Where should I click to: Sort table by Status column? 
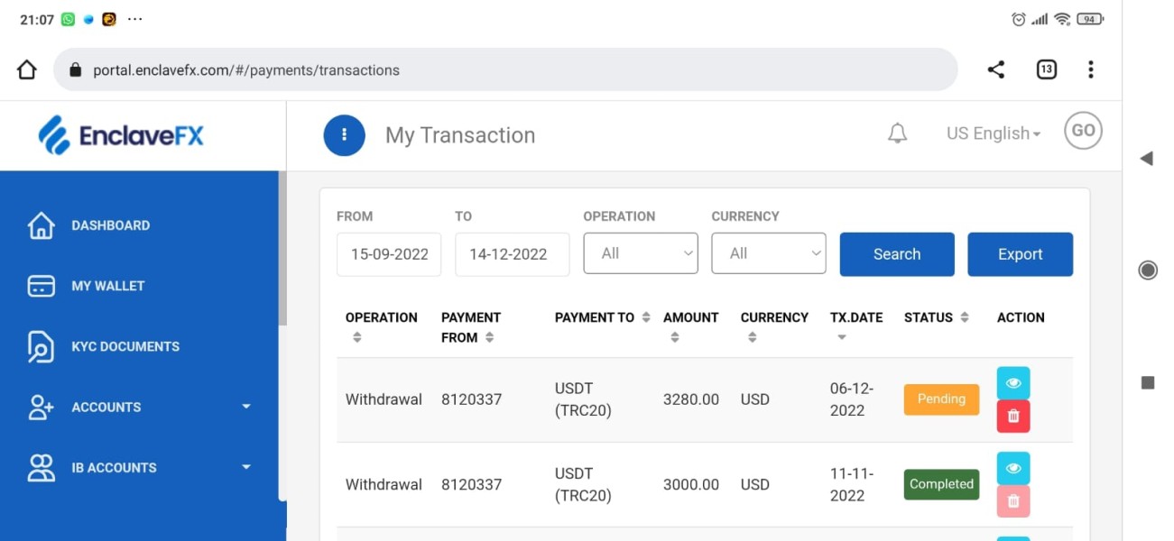(x=965, y=317)
